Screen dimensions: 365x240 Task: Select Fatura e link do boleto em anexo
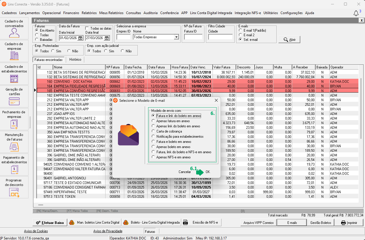point(179,116)
